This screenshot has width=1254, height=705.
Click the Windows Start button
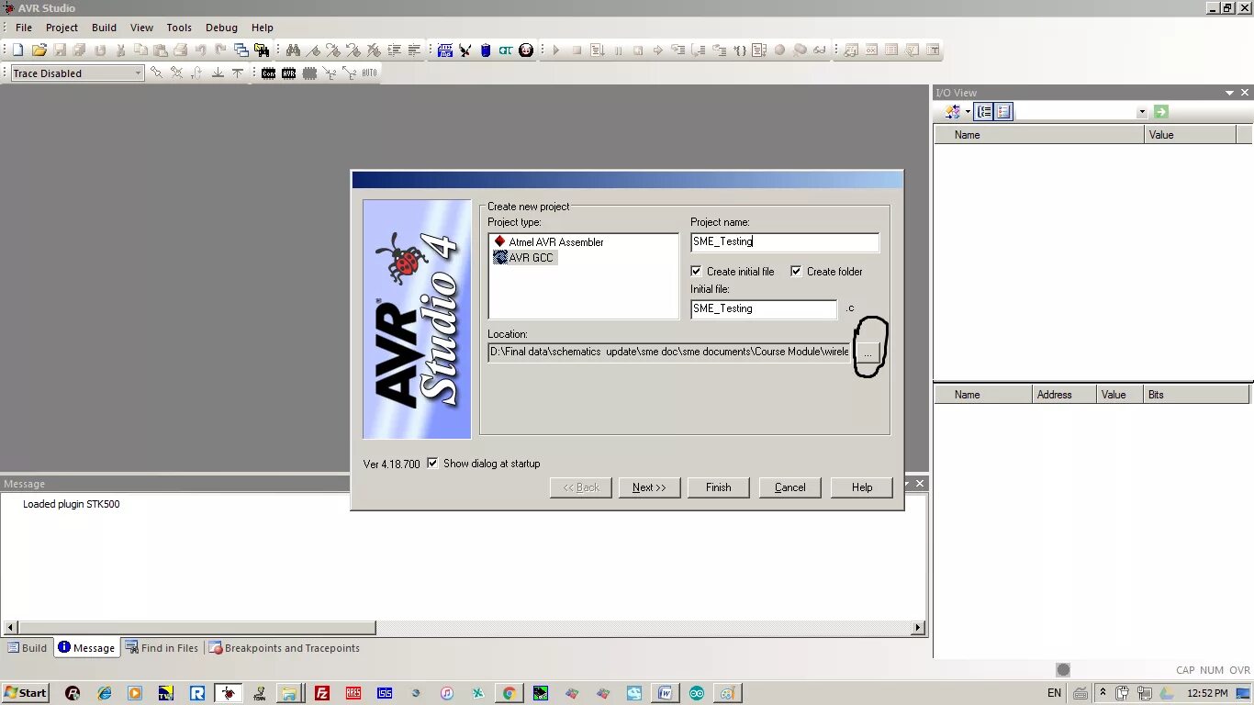pos(25,693)
